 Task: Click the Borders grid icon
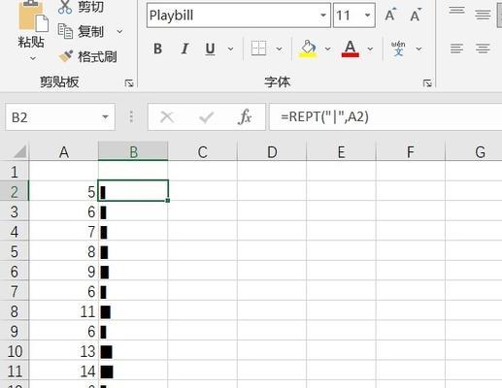click(258, 48)
